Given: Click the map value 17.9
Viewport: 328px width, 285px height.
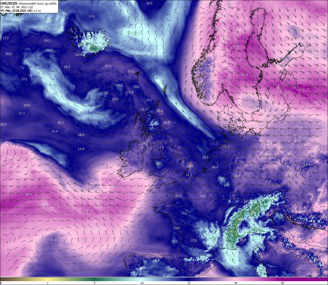Looking at the screenshot, I should (194, 241).
